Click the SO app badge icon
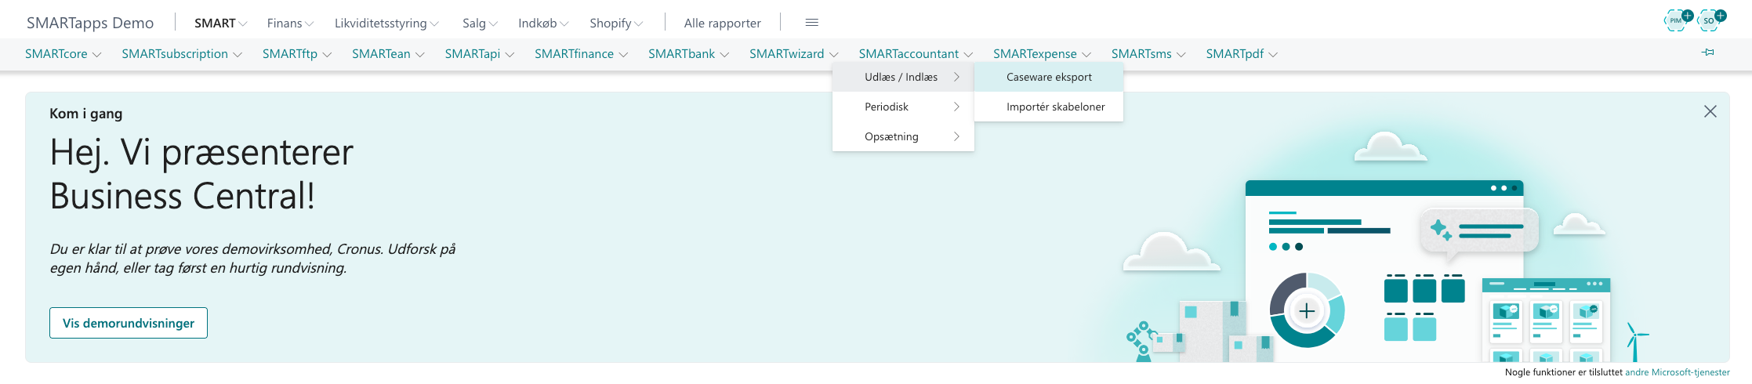The width and height of the screenshot is (1752, 384). point(1709,20)
